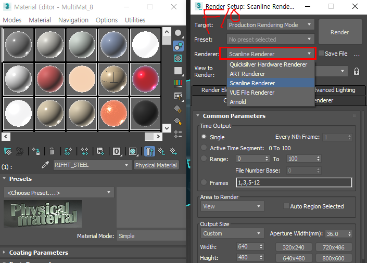Open the Target rendering mode dropdown

271,25
